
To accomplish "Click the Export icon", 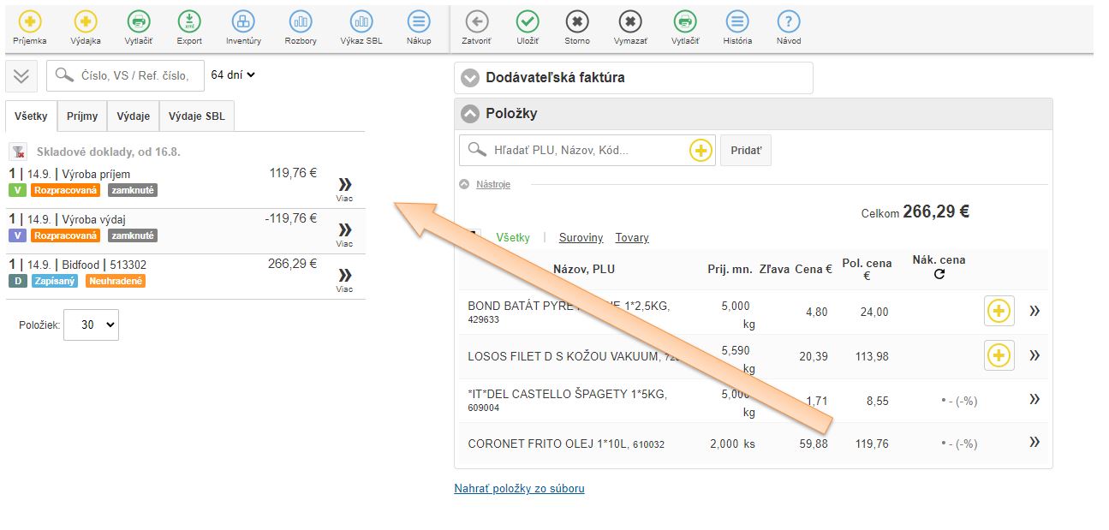I will 189,23.
